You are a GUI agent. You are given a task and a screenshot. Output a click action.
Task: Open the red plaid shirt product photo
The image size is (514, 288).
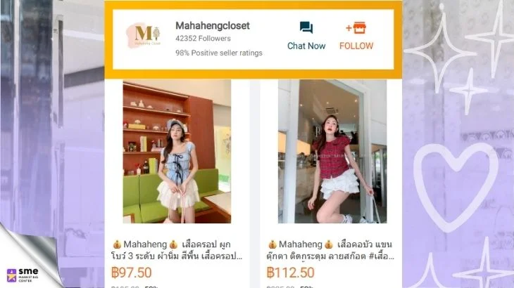coord(332,151)
